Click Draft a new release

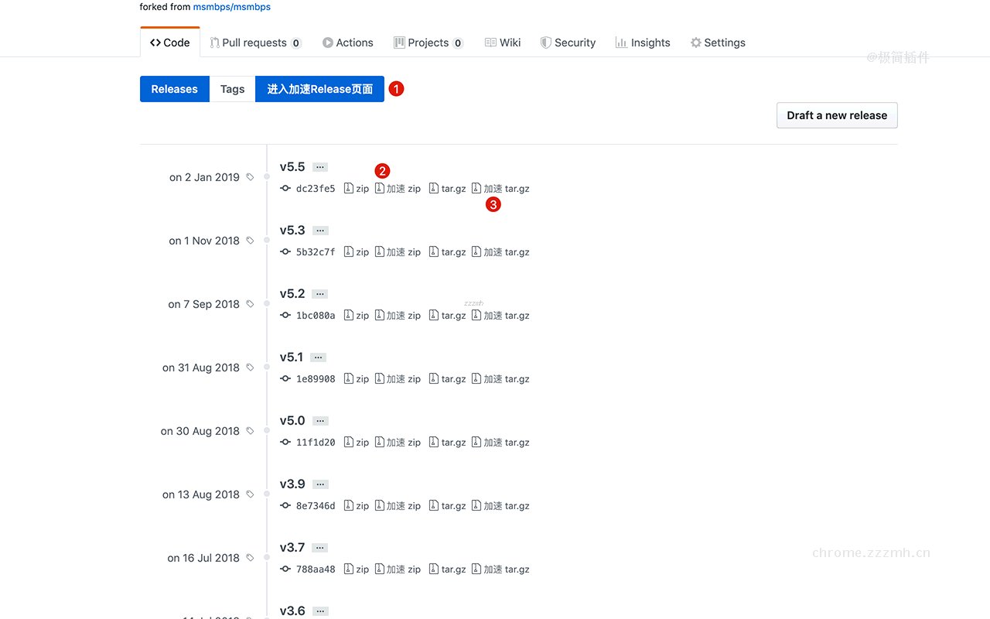click(837, 115)
